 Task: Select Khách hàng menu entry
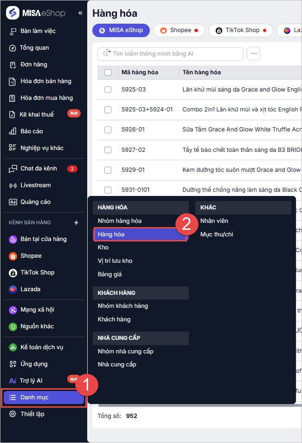(x=114, y=319)
